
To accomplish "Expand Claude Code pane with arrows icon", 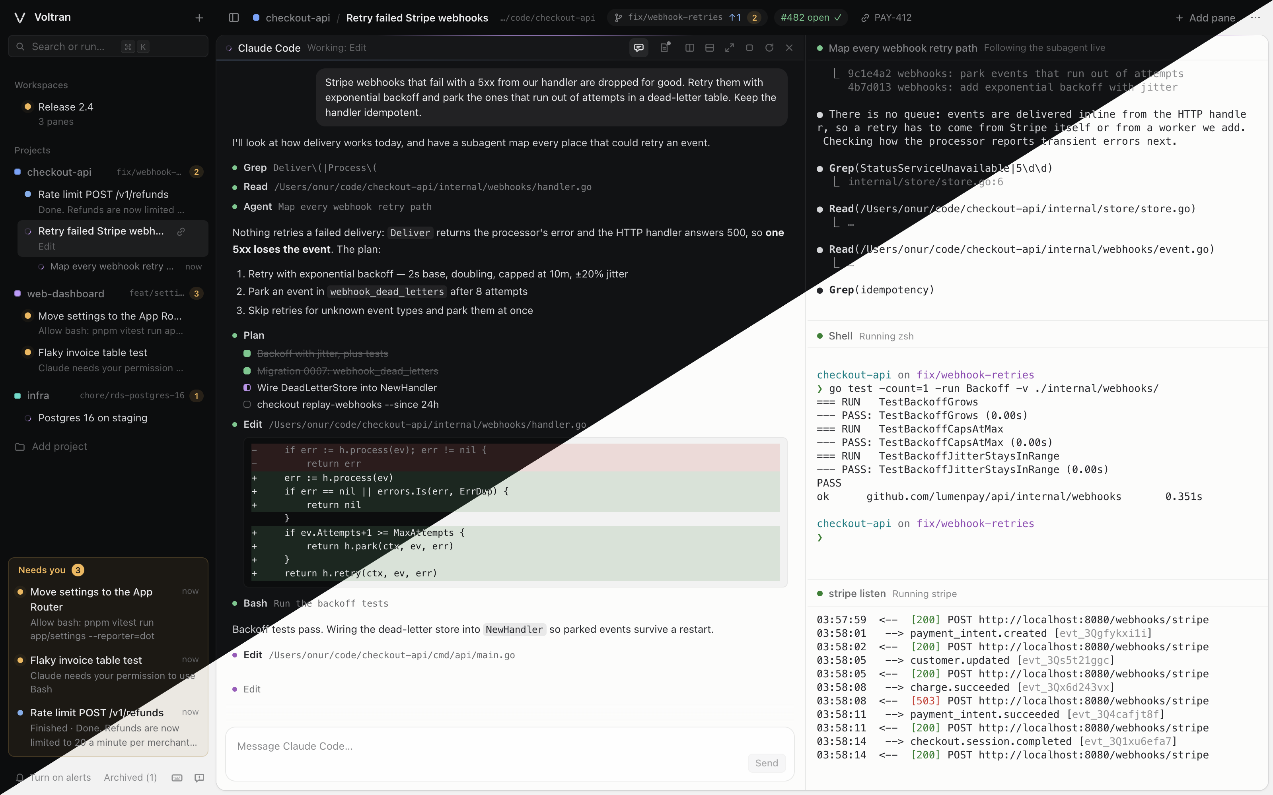I will (730, 48).
